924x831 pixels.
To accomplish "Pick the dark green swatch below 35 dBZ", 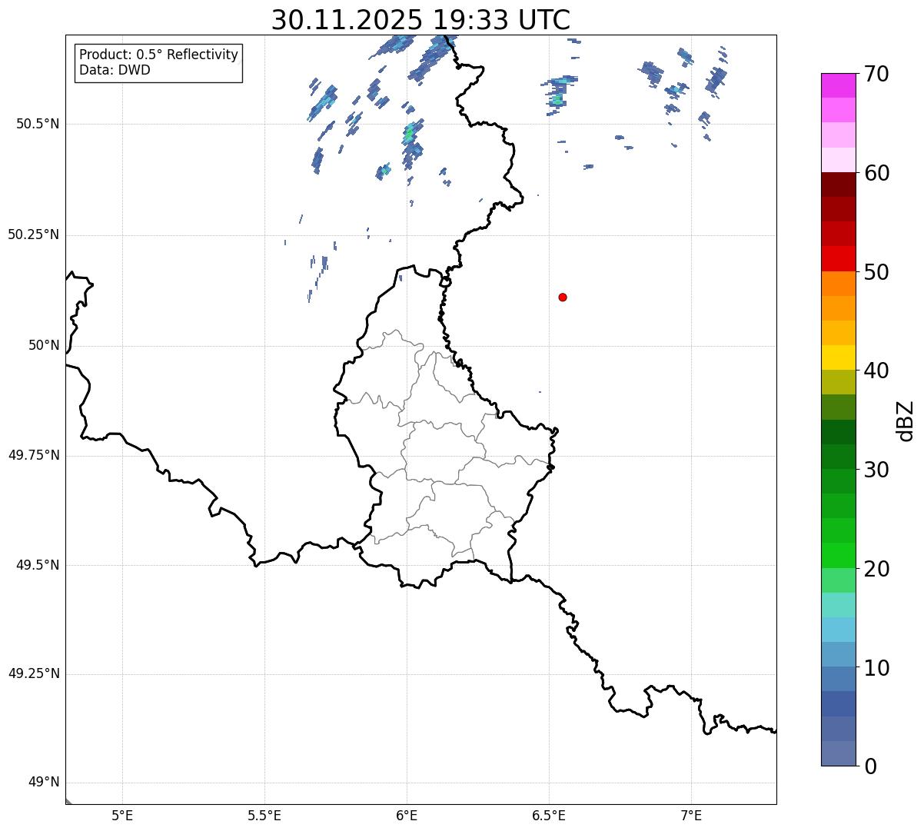I will [x=838, y=432].
